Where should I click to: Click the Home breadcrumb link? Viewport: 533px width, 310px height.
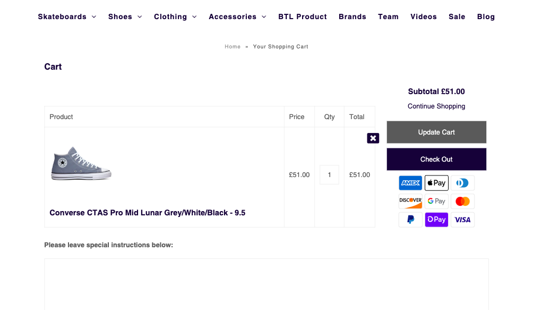pyautogui.click(x=233, y=47)
